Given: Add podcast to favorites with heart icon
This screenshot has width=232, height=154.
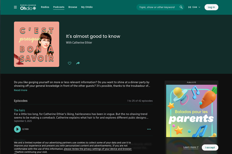Looking at the screenshot, I should [70, 63].
